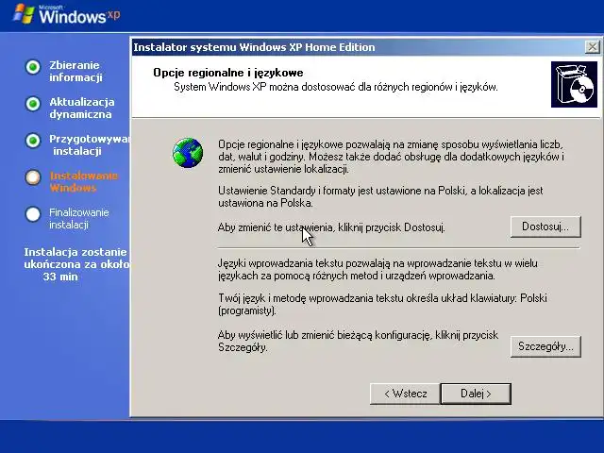The height and width of the screenshot is (453, 604).
Task: Click the "Instalacja zostanie ukończona za około" text
Action: click(76, 258)
